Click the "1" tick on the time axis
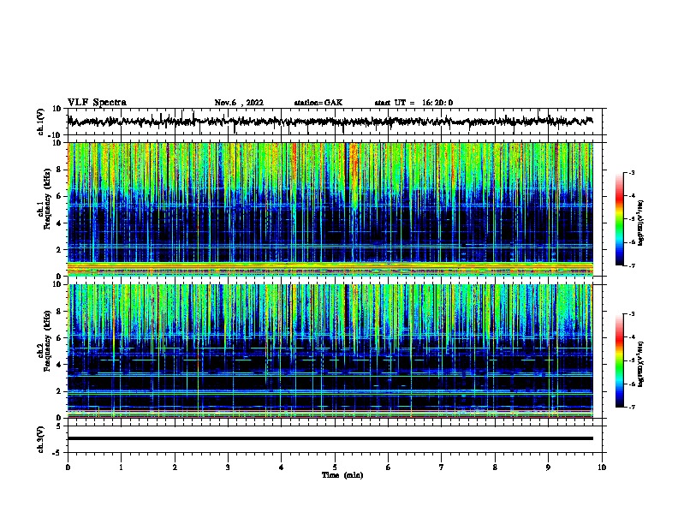Viewport: 678px width, 524px height. tap(121, 467)
